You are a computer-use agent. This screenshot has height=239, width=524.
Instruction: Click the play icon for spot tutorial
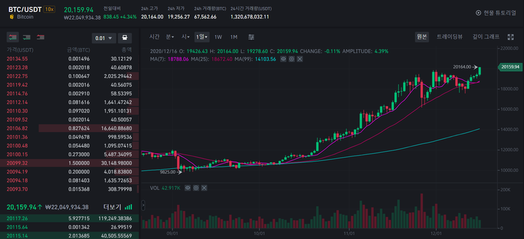click(x=478, y=12)
